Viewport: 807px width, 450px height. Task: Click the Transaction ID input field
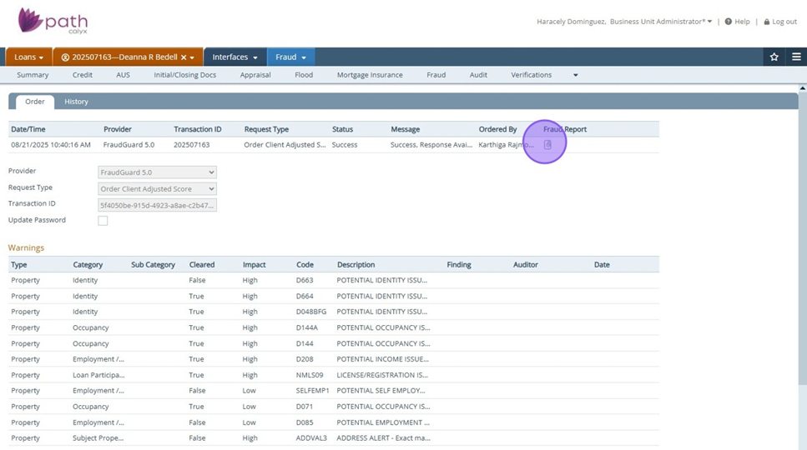pos(157,205)
